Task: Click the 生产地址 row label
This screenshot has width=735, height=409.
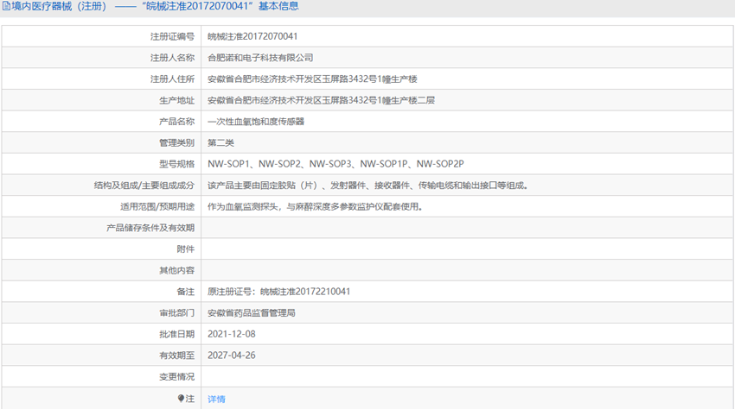Action: [x=176, y=100]
